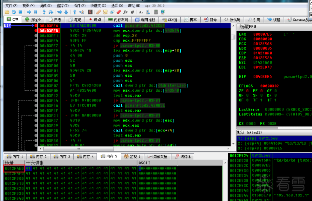Screen dimensions: 312x201
Task: Open the functions fx icon
Action: 126,12
